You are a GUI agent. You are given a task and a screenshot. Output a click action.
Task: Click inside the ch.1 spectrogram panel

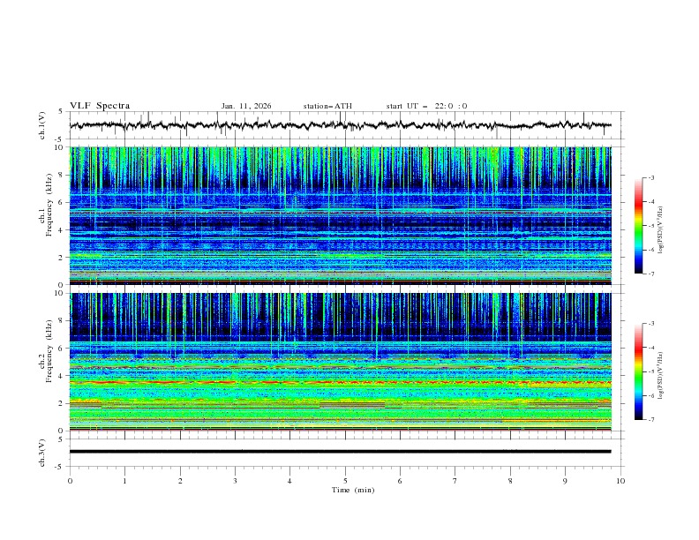344,215
